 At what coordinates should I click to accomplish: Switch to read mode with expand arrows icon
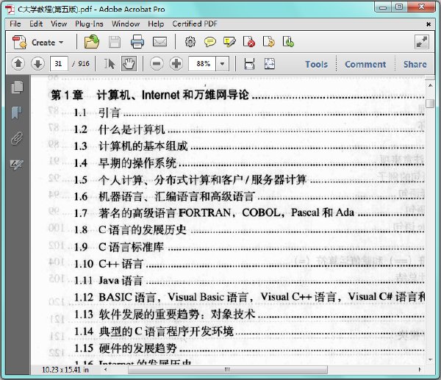[x=422, y=43]
